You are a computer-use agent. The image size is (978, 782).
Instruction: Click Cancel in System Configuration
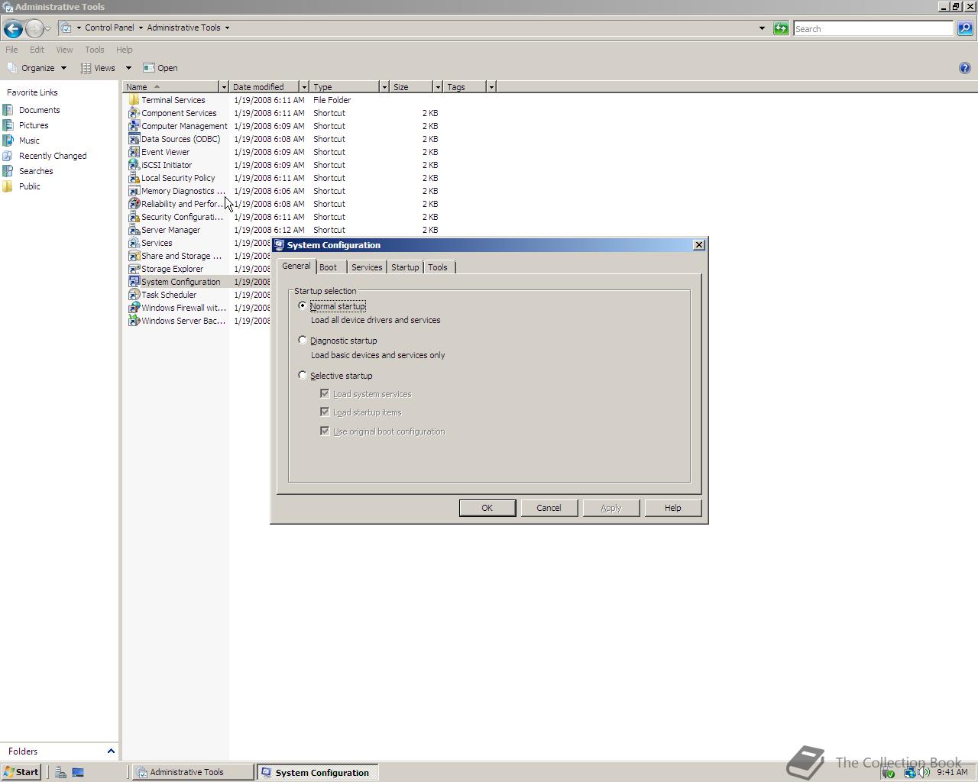[549, 508]
